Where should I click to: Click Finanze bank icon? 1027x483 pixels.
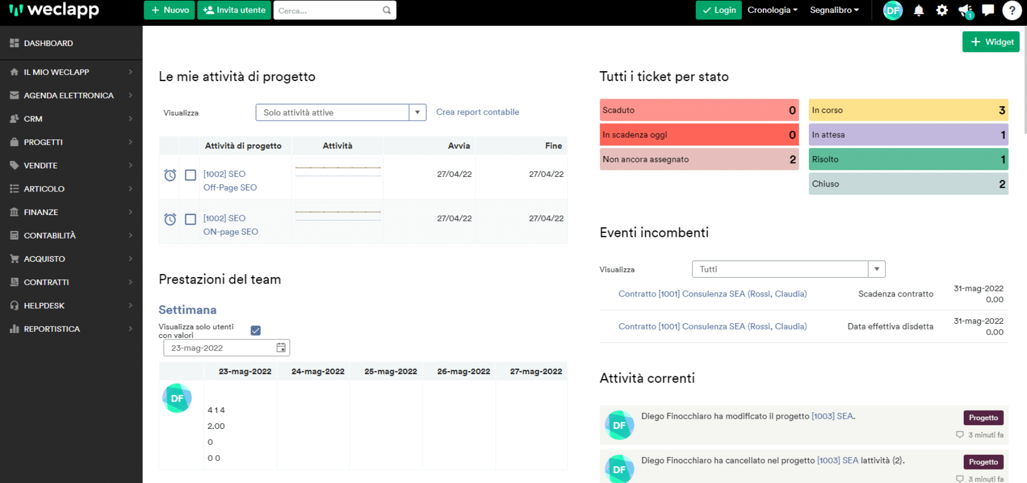[14, 212]
